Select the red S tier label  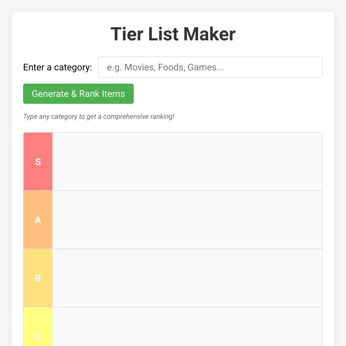click(38, 161)
